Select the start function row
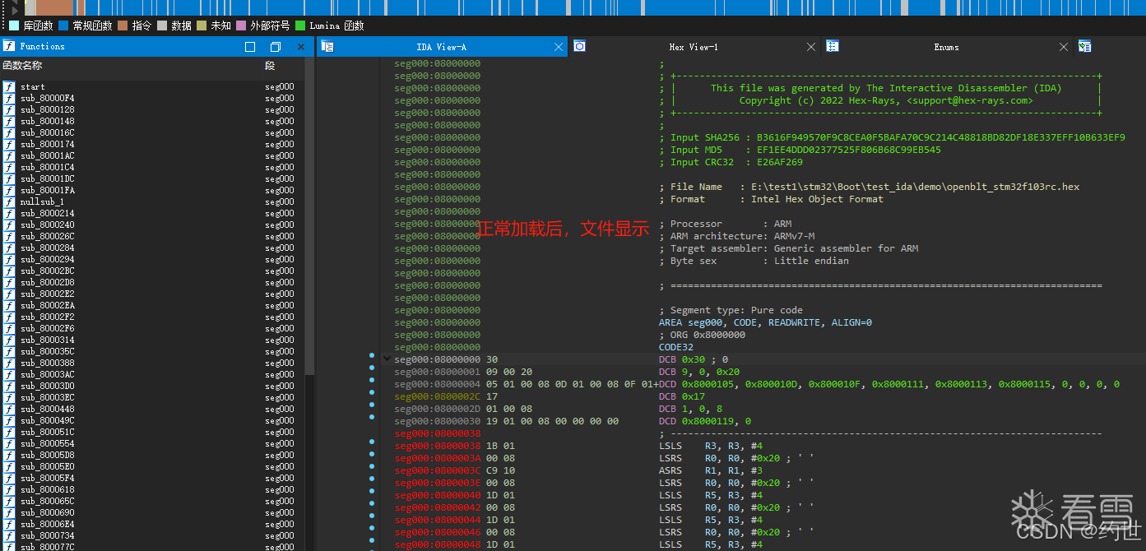The height and width of the screenshot is (551, 1146). coord(152,86)
